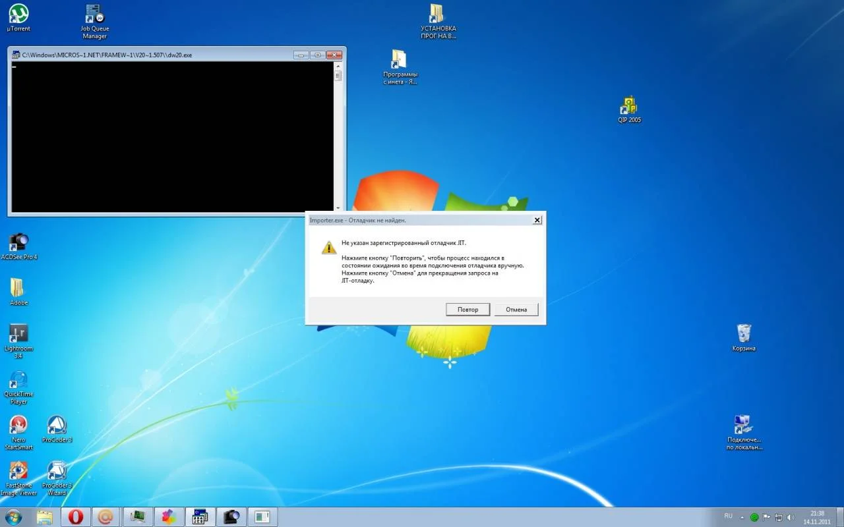This screenshot has width=844, height=527.
Task: Select the Подключение по локальной сети shortcut
Action: (744, 432)
